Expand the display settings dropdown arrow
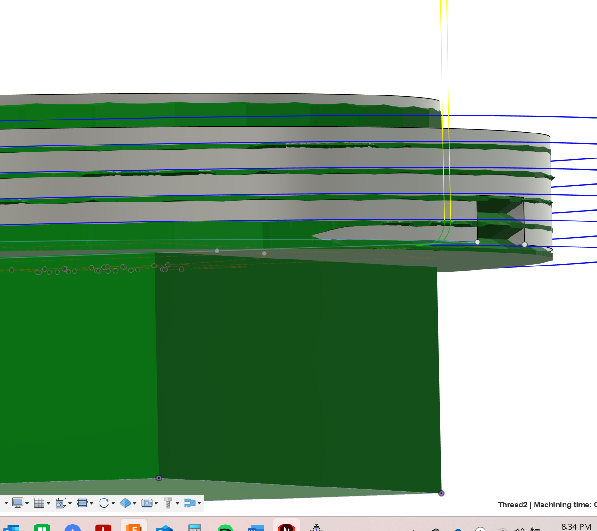Viewport: 597px width, 531px height. pos(27,502)
